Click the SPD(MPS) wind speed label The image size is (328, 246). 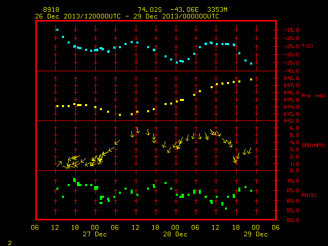click(x=313, y=145)
